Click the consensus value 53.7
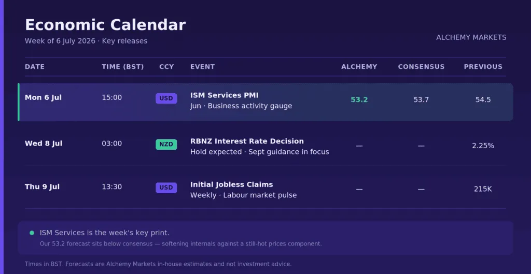 point(421,100)
